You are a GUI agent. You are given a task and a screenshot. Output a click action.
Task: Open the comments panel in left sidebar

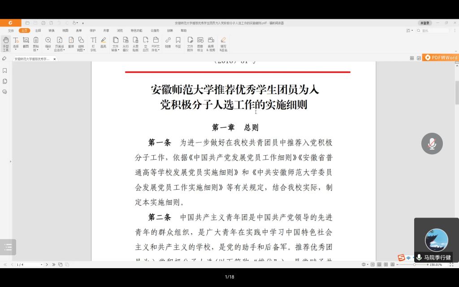[4, 91]
